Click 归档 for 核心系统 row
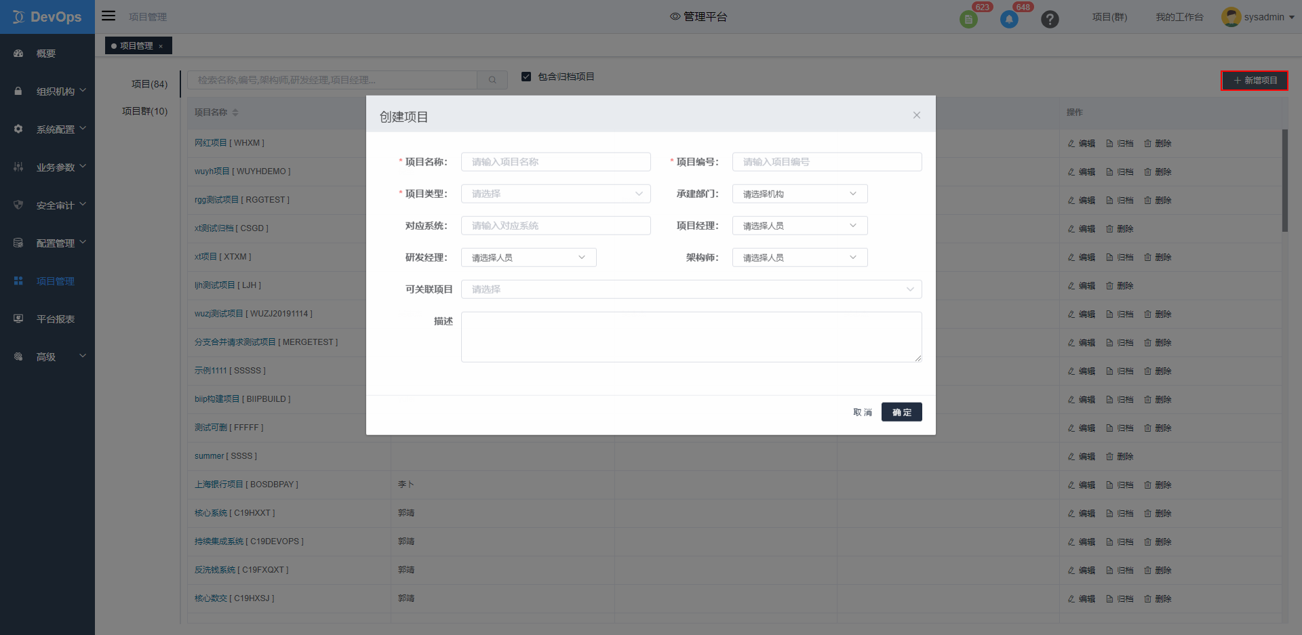Viewport: 1302px width, 635px height. point(1120,514)
